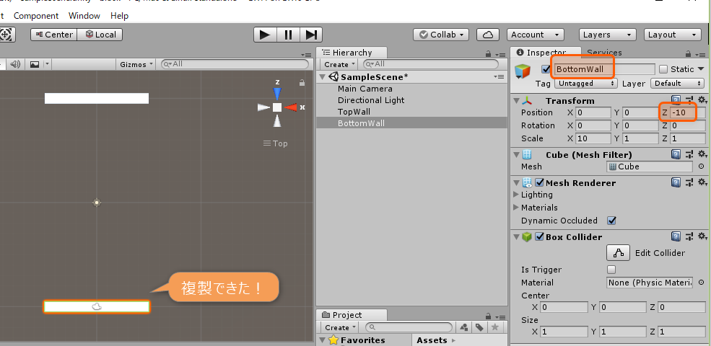This screenshot has height=346, width=711.
Task: Open the Gizmos dropdown
Action: pyautogui.click(x=136, y=64)
